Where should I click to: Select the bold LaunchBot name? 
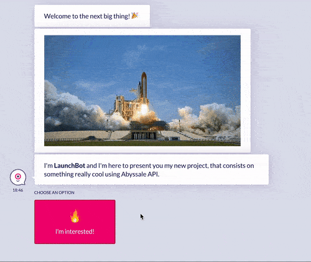(x=70, y=166)
